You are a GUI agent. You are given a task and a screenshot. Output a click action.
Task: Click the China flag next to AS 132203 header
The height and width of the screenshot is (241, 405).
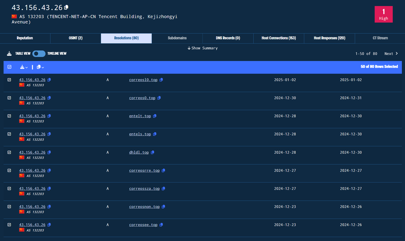pyautogui.click(x=14, y=16)
